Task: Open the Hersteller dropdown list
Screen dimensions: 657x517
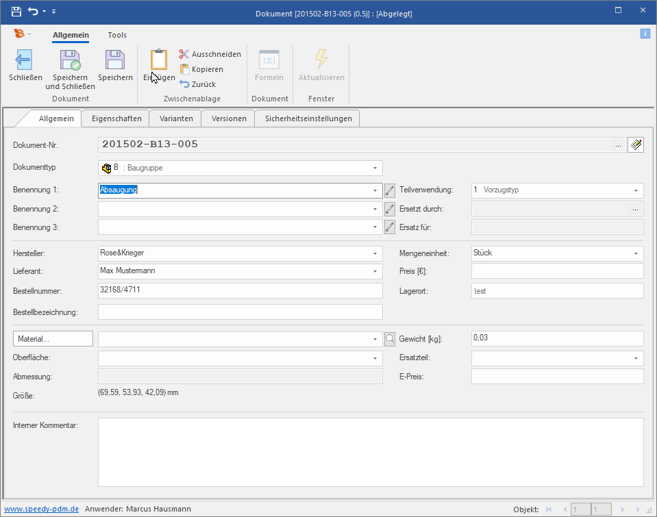Action: coord(375,253)
